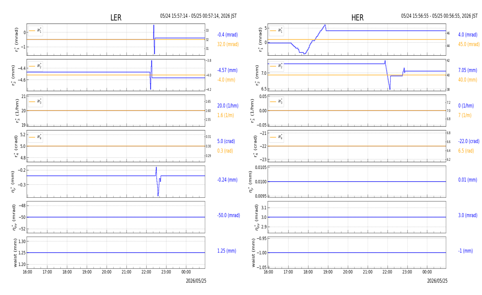Click the orange 32.0 (mrad) value
The image size is (482, 295).
(228, 44)
